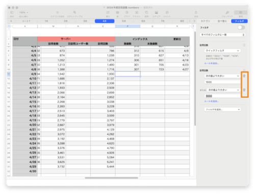Screen dimensions: 255x194
Task: Delete the rule with value 1000
Action: [244, 76]
